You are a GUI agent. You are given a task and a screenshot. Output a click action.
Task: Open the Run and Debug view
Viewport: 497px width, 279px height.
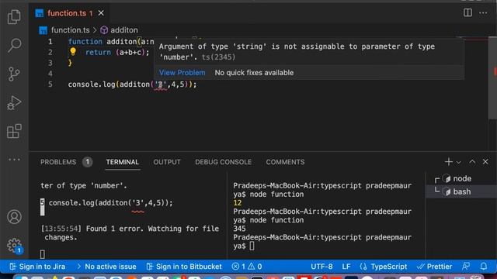(14, 102)
